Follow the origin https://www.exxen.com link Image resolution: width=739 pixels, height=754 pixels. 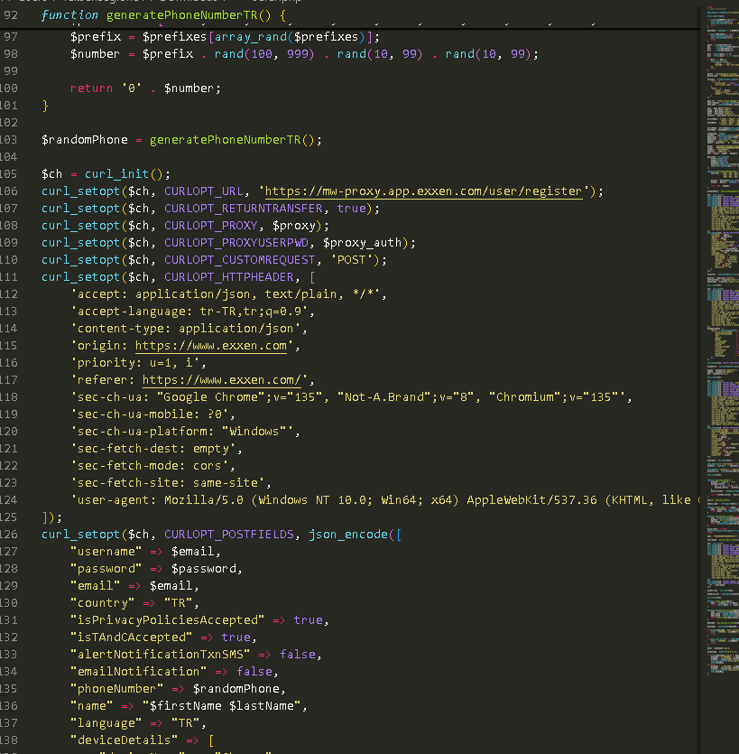(x=211, y=346)
